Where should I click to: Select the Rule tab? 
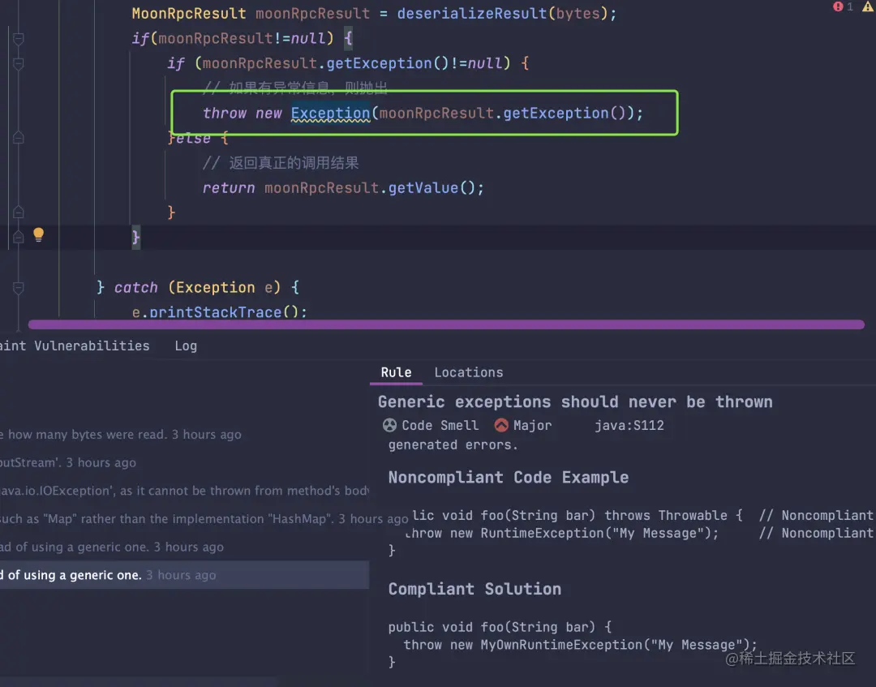tap(396, 372)
